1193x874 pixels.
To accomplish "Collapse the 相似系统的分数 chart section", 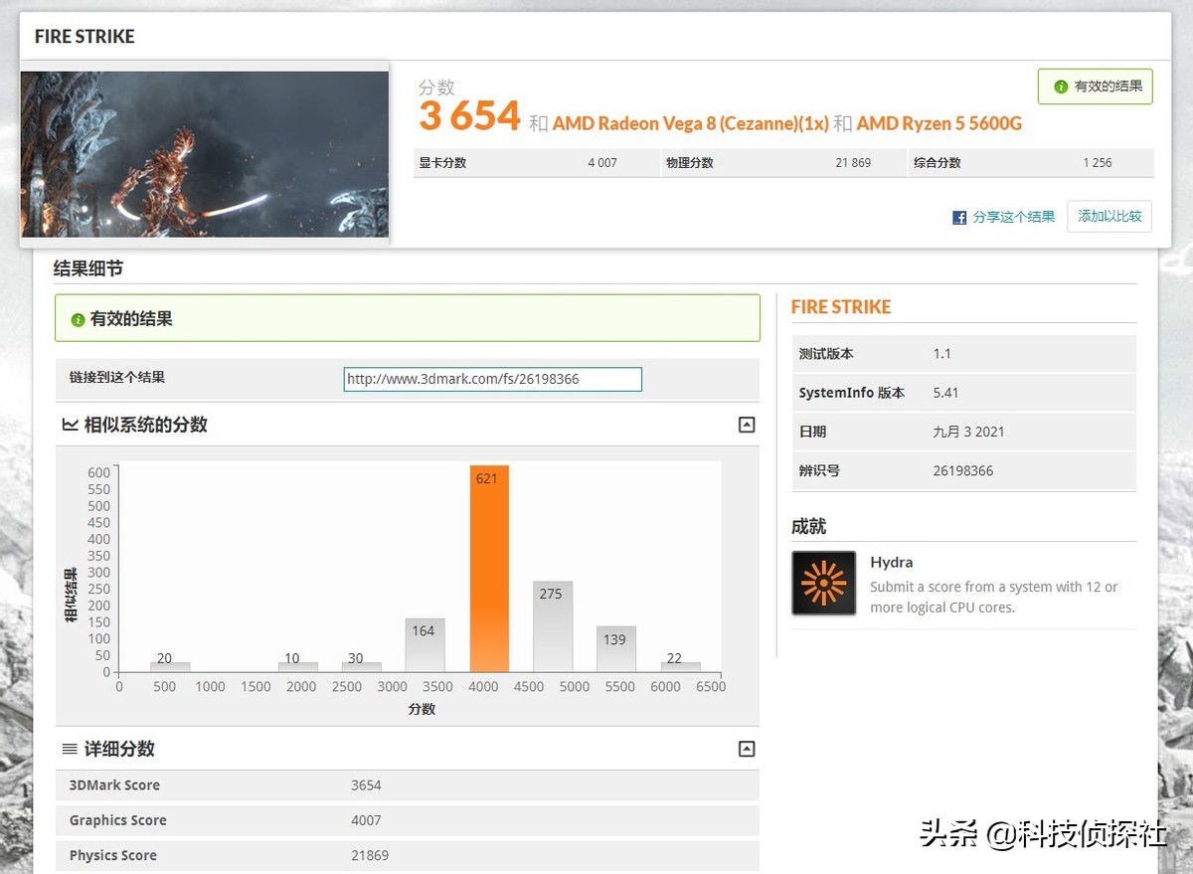I will pos(746,425).
